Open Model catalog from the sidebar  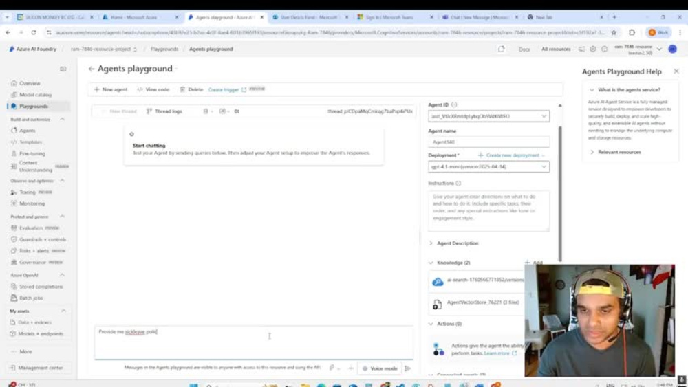(35, 95)
